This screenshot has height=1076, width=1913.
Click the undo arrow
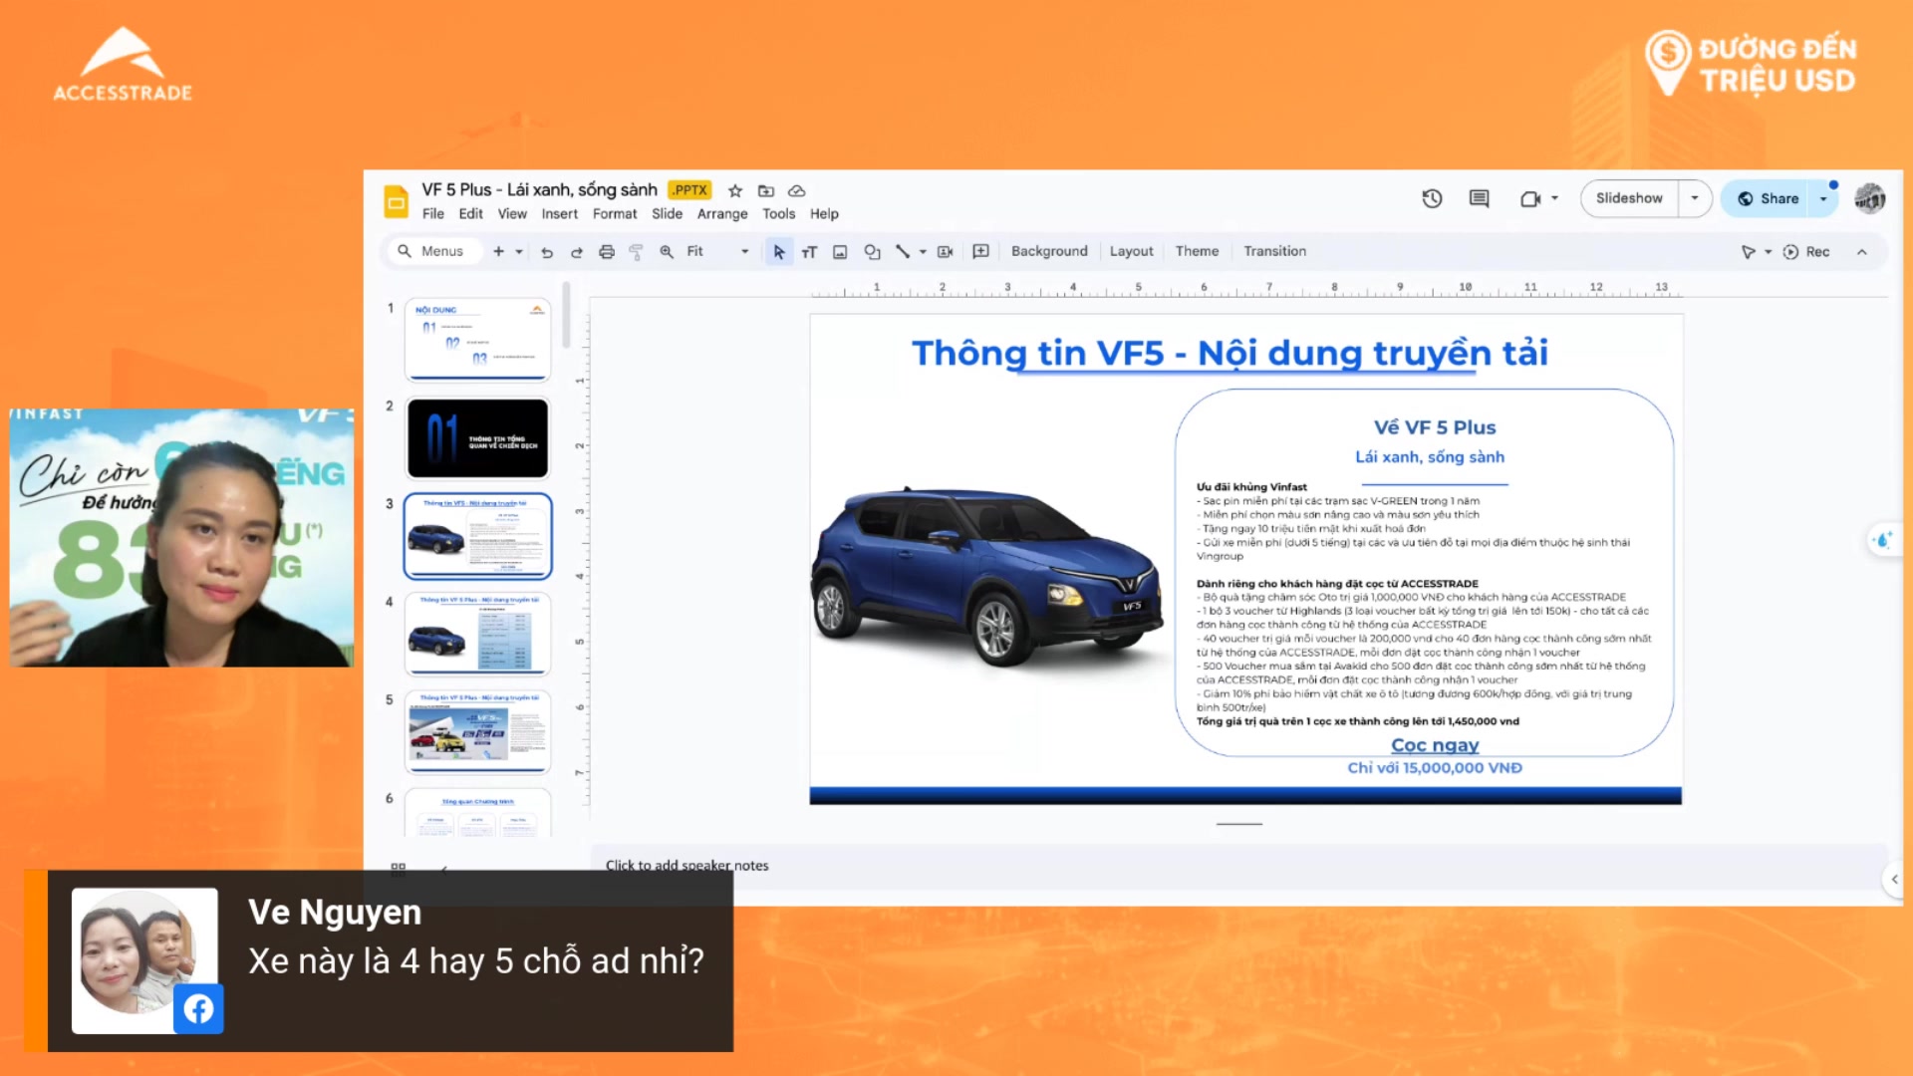[547, 252]
